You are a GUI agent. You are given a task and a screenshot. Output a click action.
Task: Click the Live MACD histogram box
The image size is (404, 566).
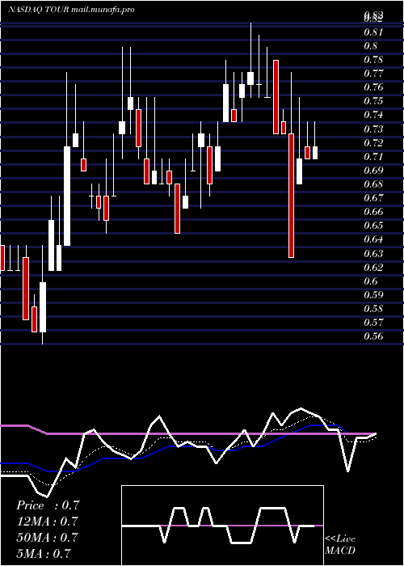pos(222,526)
